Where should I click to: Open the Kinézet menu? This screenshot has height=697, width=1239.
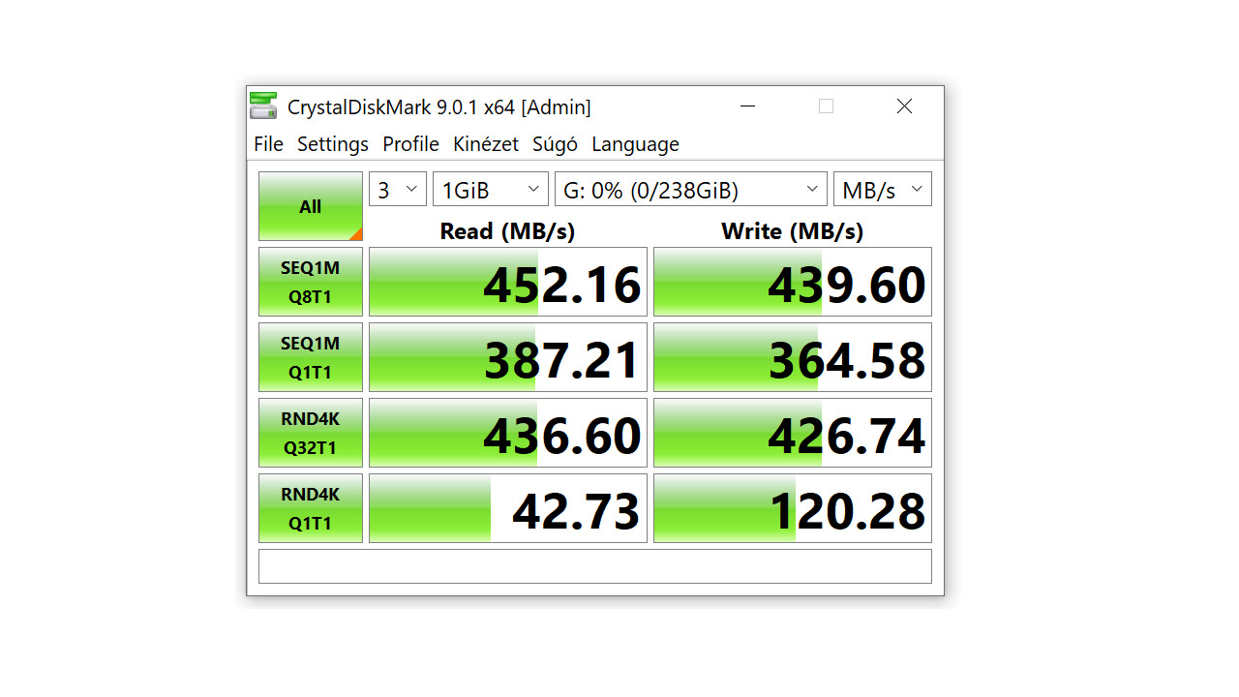coord(486,144)
